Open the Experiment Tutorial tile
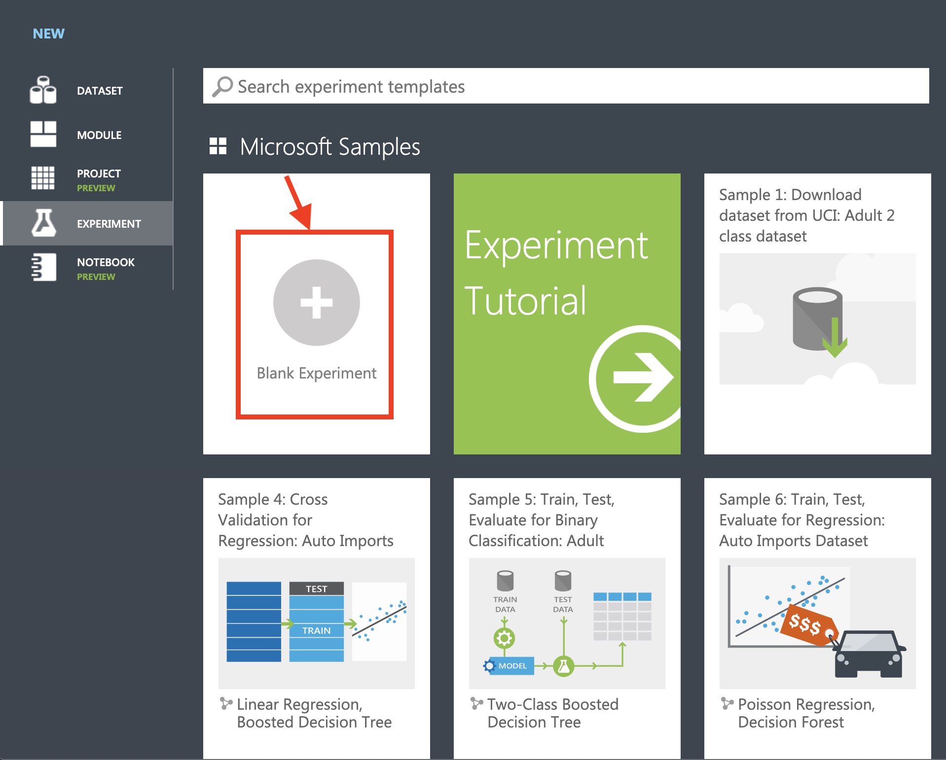The height and width of the screenshot is (760, 946). point(567,314)
